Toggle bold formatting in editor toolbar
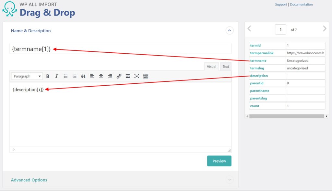Screen dimensions: 332x191 coord(48,76)
